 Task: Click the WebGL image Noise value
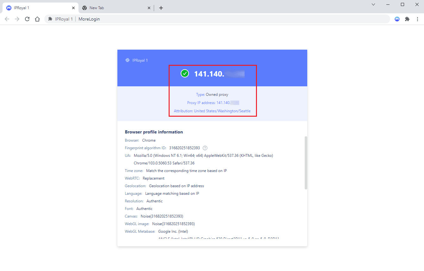(x=173, y=224)
